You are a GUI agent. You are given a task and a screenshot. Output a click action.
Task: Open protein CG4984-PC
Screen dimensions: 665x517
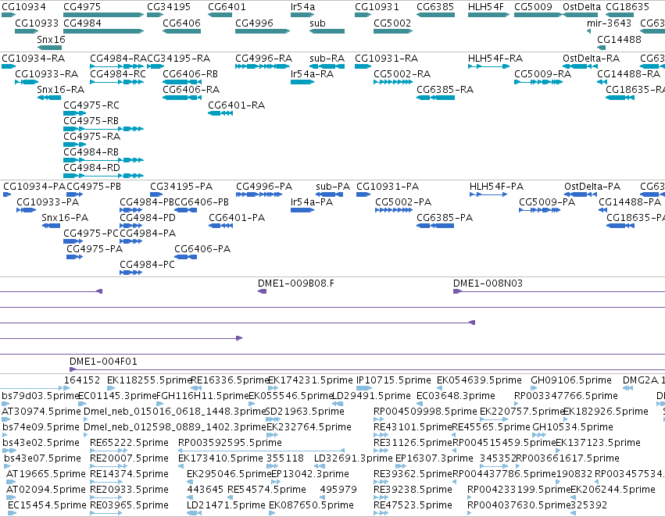(147, 265)
